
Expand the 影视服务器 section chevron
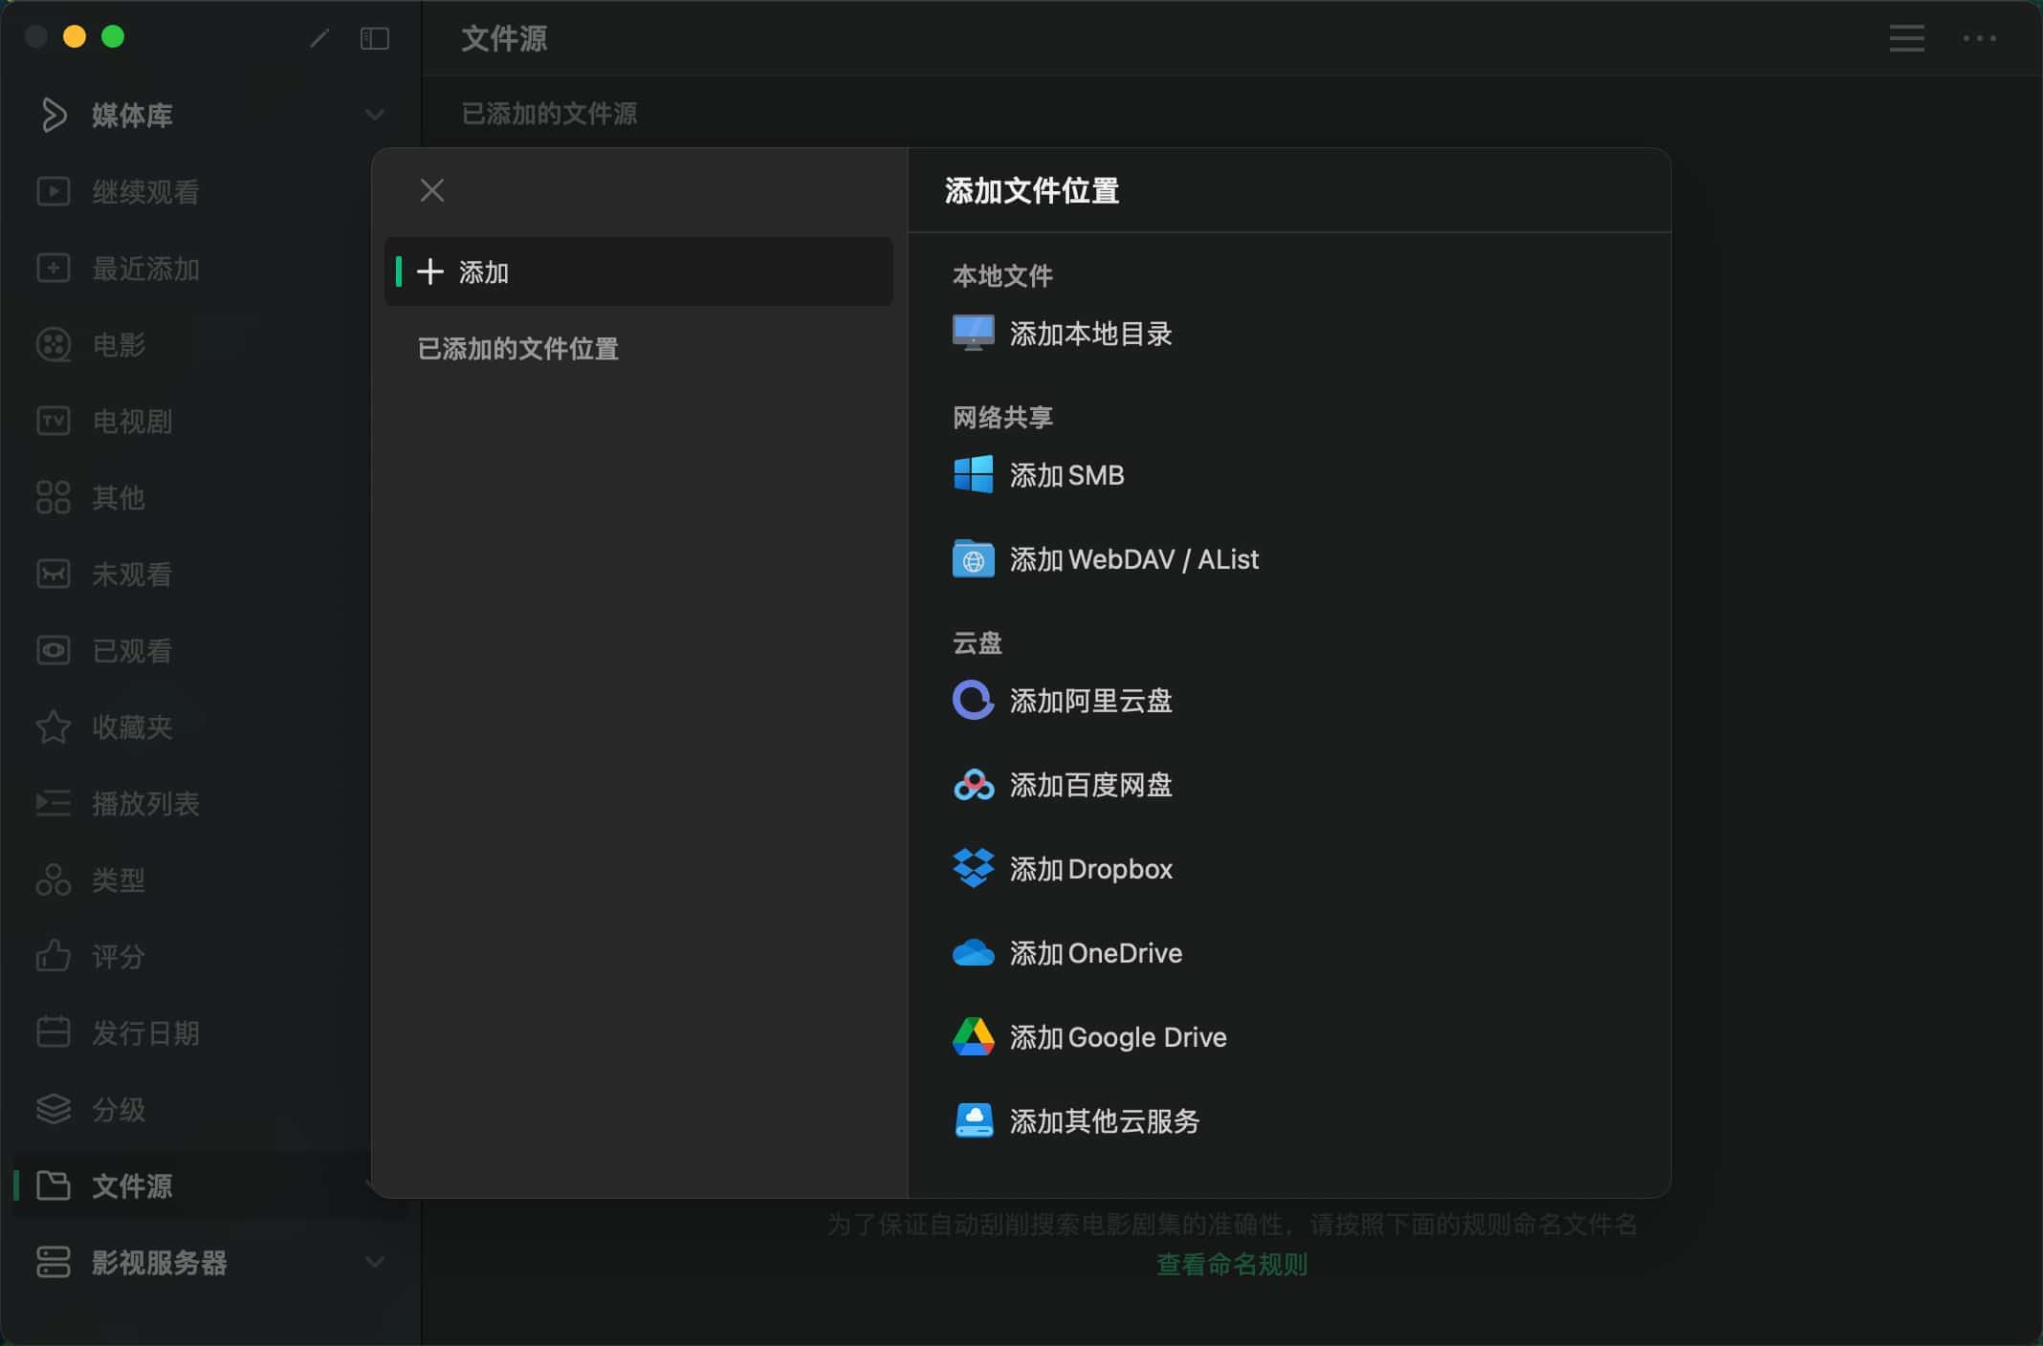[374, 1262]
